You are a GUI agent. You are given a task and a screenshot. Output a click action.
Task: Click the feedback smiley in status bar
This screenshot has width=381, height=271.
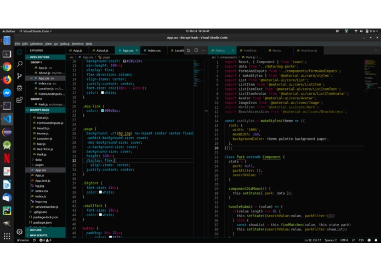(x=369, y=240)
